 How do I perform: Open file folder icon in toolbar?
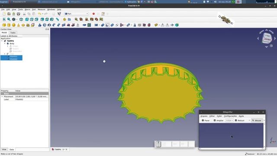click(9, 14)
